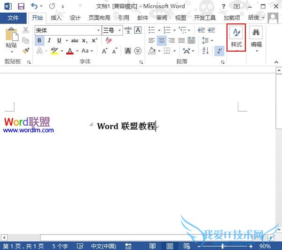Expand the numbering list dropdown arrow
Screen dimensions: 282x250
(174, 30)
